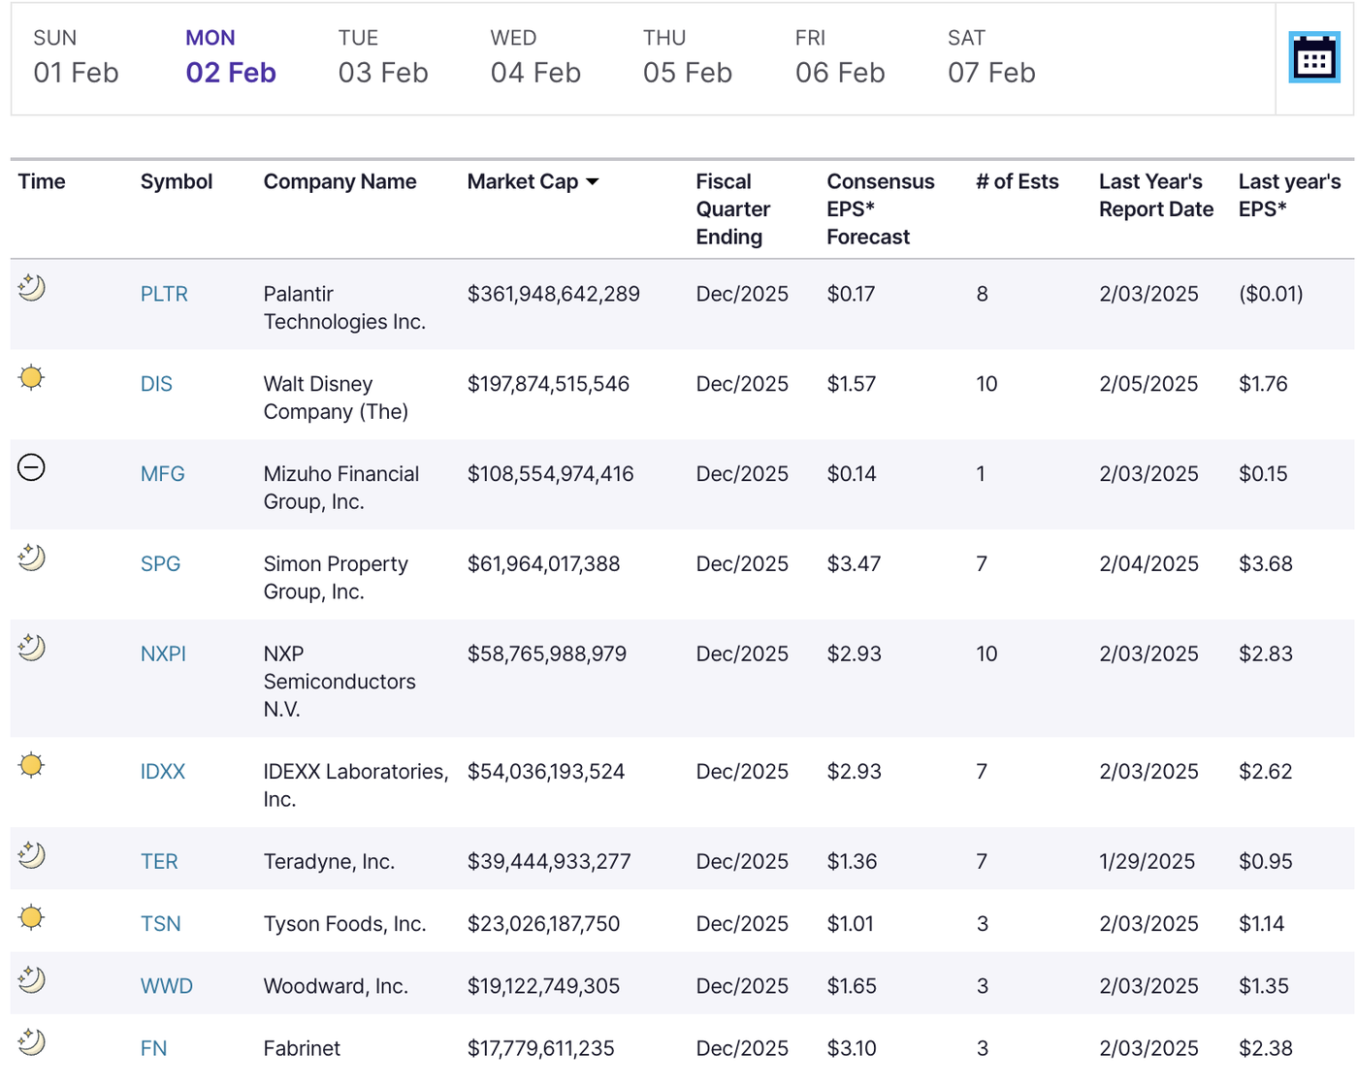Screen dimensions: 1358x1085
Task: Open the calendar date picker icon
Action: tap(1313, 58)
